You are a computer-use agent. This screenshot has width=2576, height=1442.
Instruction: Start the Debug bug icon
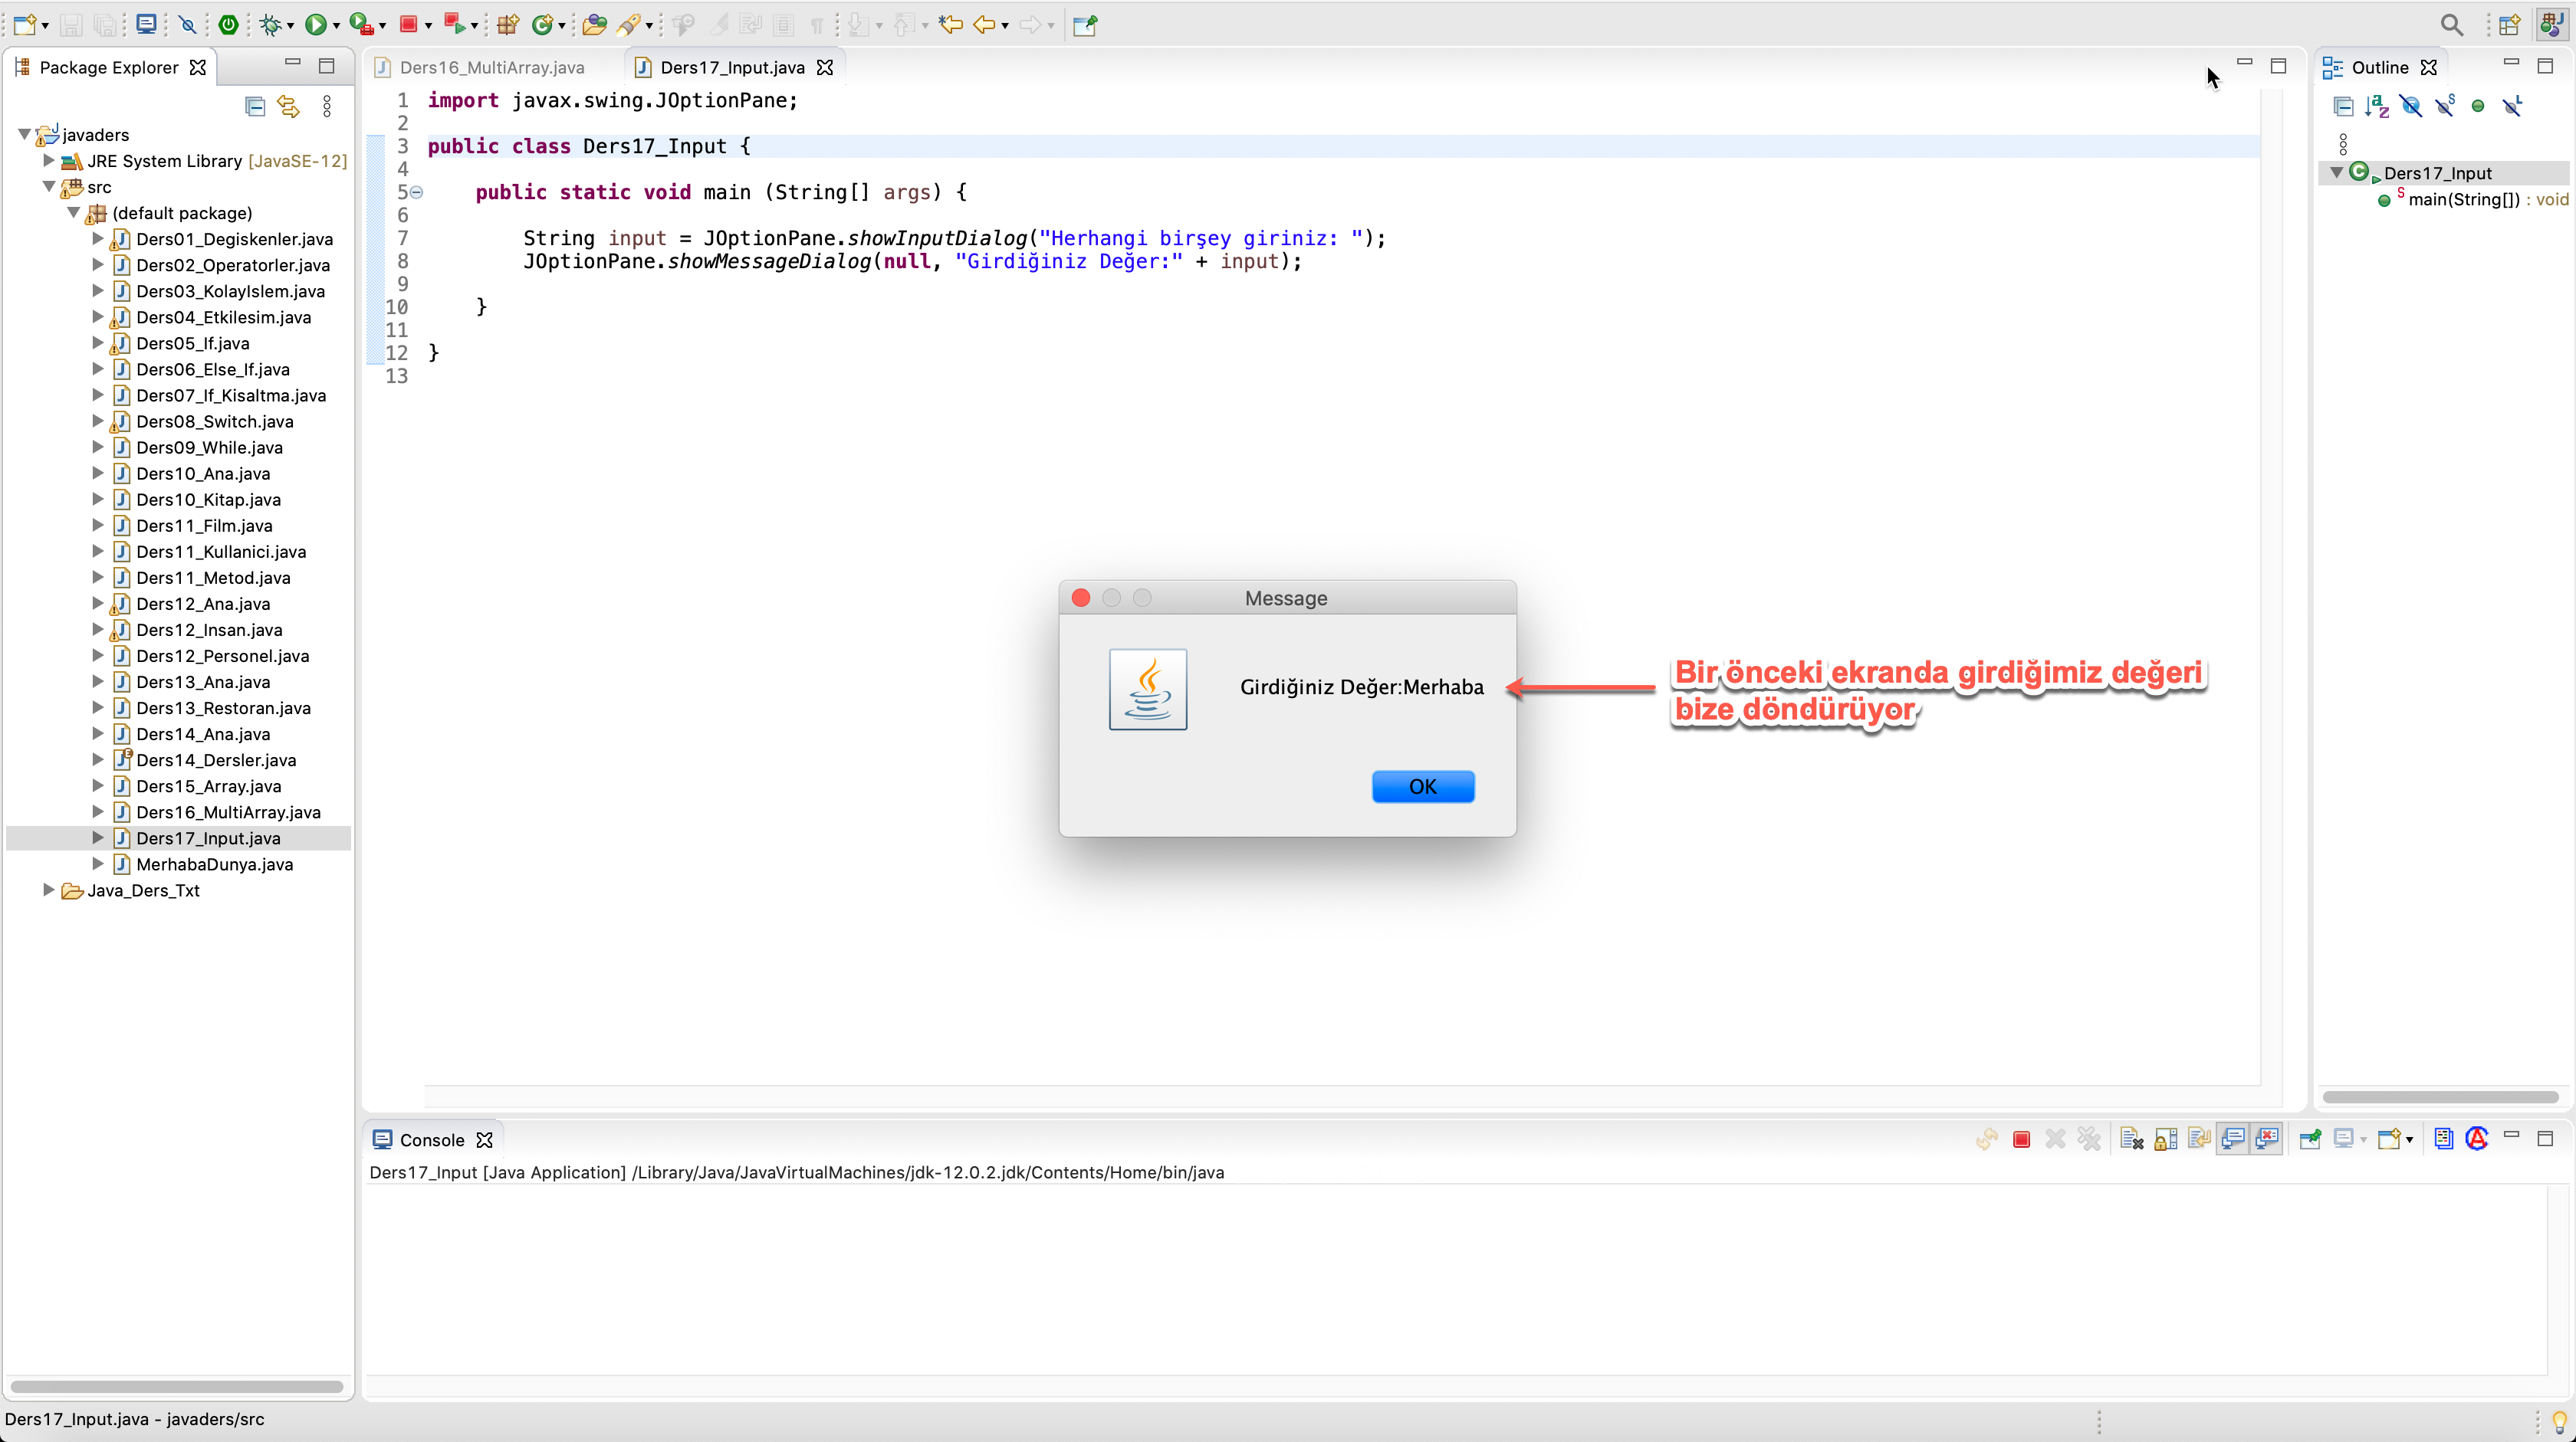click(x=269, y=25)
